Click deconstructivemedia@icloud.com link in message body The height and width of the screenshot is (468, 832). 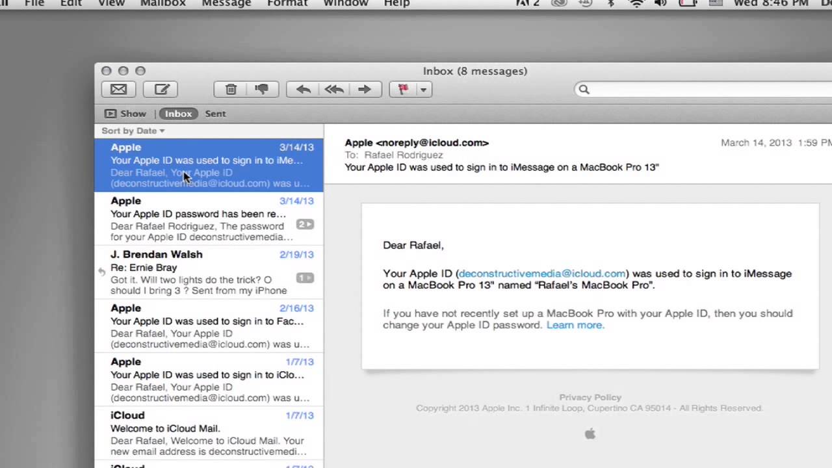click(x=542, y=274)
